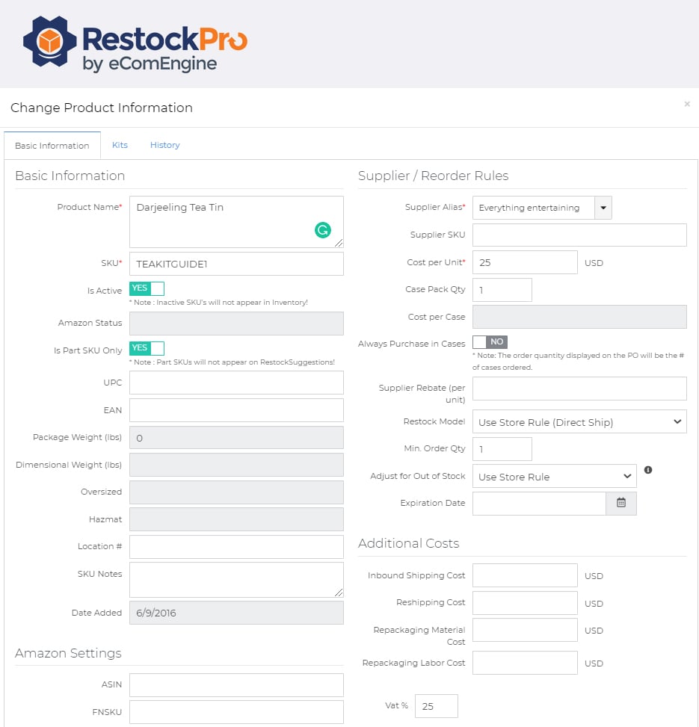Screen dimensions: 699x727
Task: Click the Grammarly icon in Product Name field
Action: (x=322, y=230)
